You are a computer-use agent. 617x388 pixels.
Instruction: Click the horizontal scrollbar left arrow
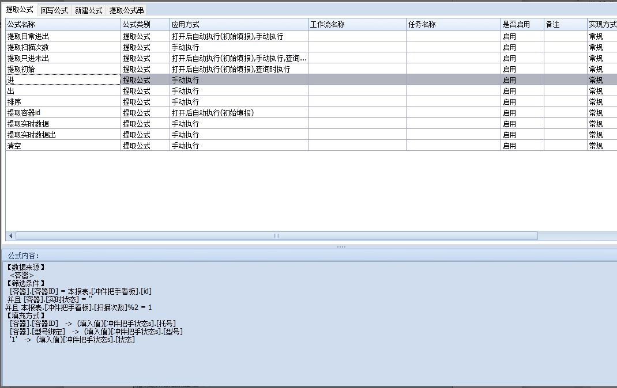click(10, 236)
